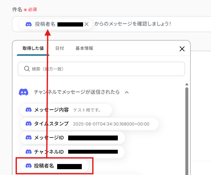
Task: Click the Discord icon in subject chip
Action: [29, 24]
